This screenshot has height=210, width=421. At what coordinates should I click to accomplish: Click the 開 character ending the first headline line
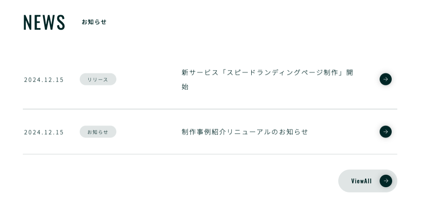pos(349,72)
